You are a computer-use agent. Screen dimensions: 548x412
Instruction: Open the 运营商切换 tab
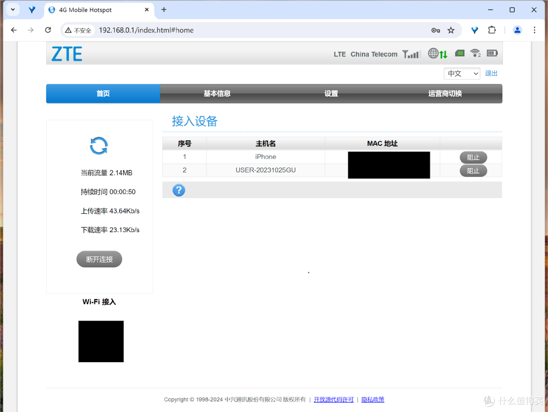click(x=446, y=93)
